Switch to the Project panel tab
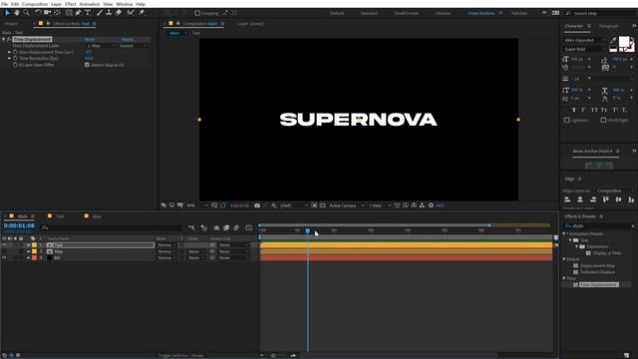This screenshot has width=638, height=359. (x=11, y=24)
